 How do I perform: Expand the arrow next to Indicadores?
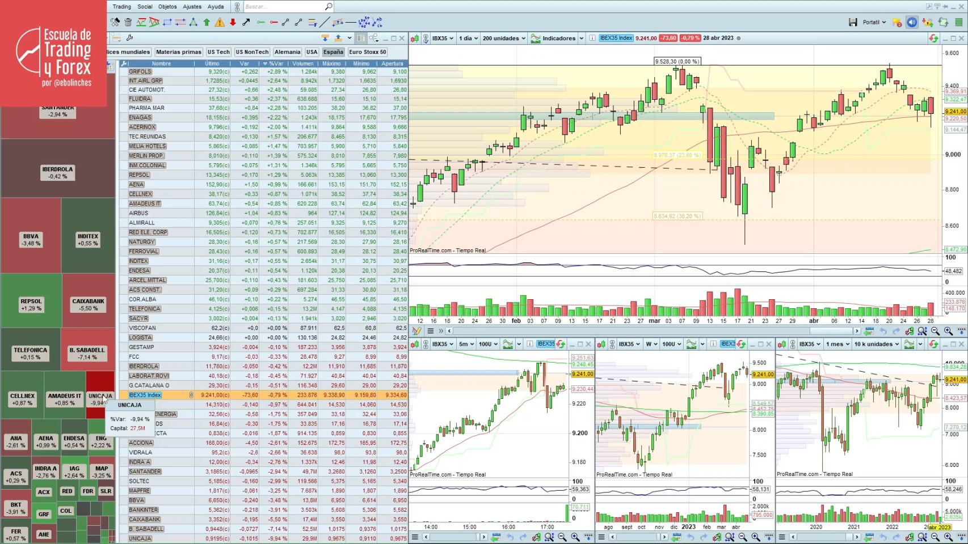(582, 38)
